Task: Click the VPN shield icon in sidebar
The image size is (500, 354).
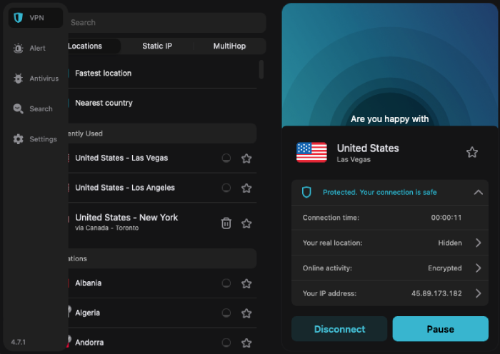Action: click(18, 18)
